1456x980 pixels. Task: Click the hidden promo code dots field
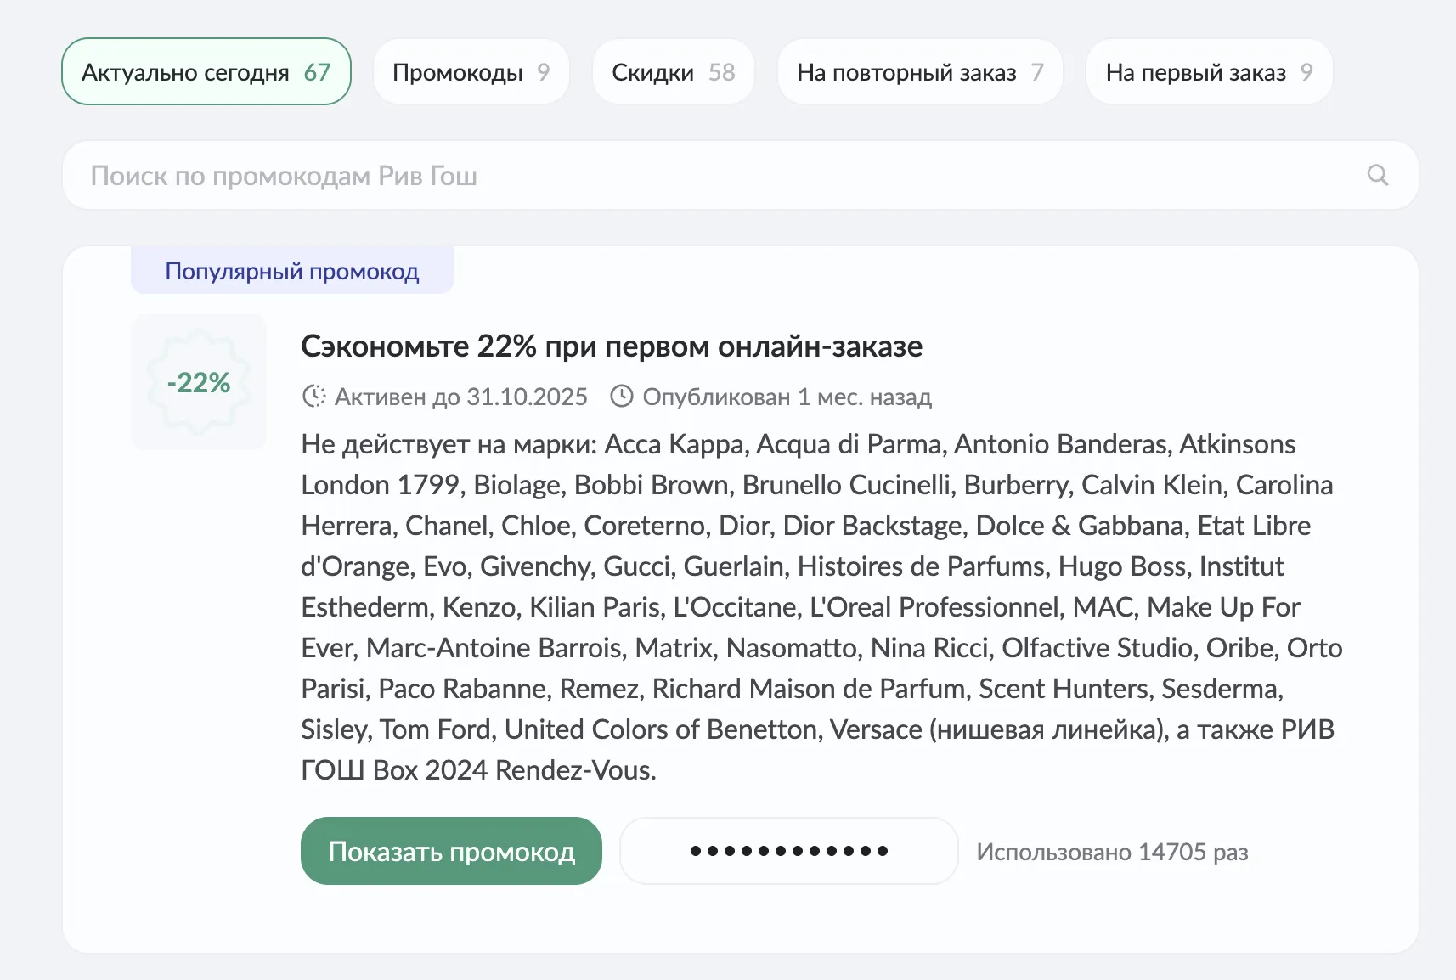point(788,851)
